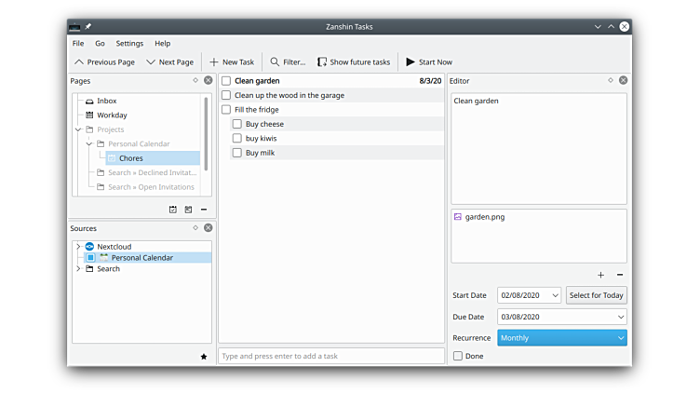Open the Filter search tool
Screen dimensions: 700x394
[288, 62]
